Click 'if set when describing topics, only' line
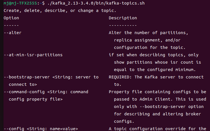 pyautogui.click(x=154, y=55)
